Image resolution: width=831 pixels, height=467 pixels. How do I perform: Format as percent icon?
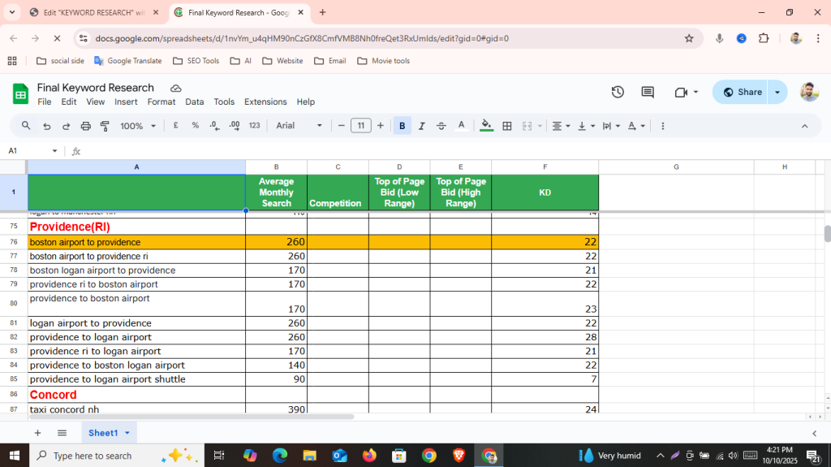(195, 126)
